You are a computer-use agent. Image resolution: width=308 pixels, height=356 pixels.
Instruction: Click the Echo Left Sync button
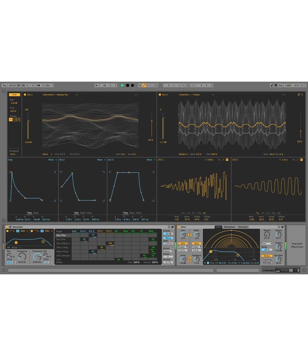point(183,244)
